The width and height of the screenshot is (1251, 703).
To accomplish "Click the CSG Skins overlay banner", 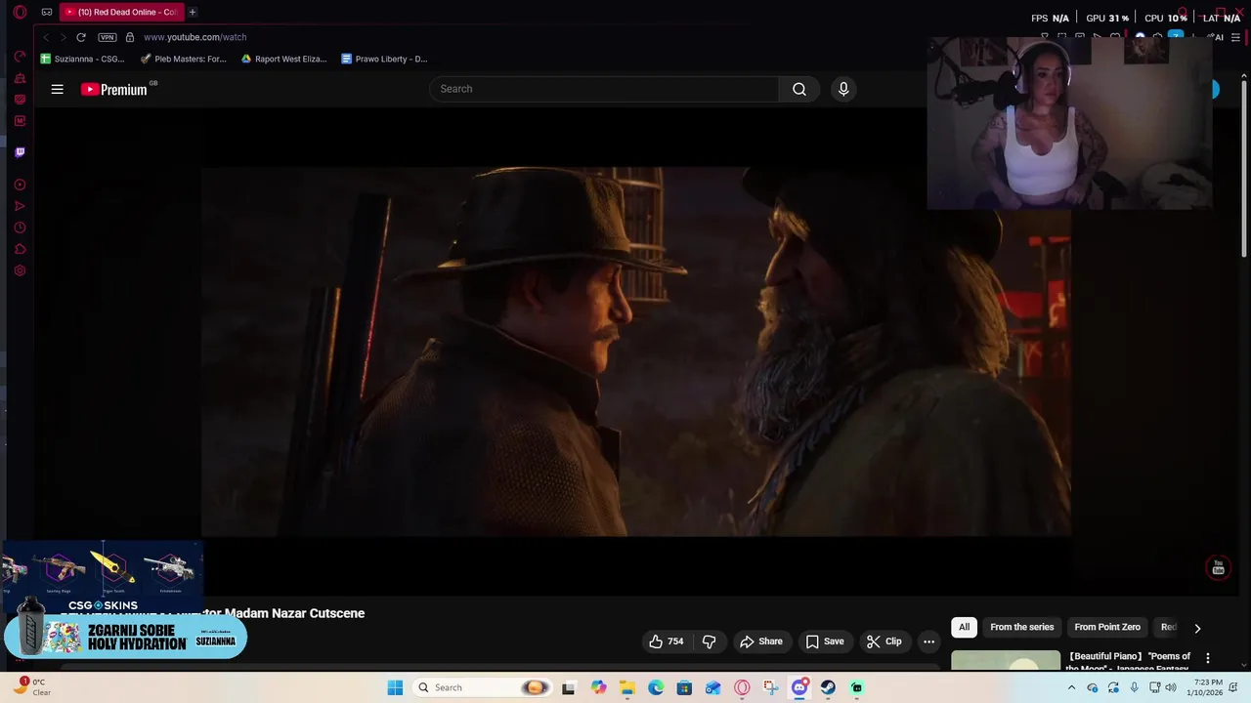I will [103, 576].
